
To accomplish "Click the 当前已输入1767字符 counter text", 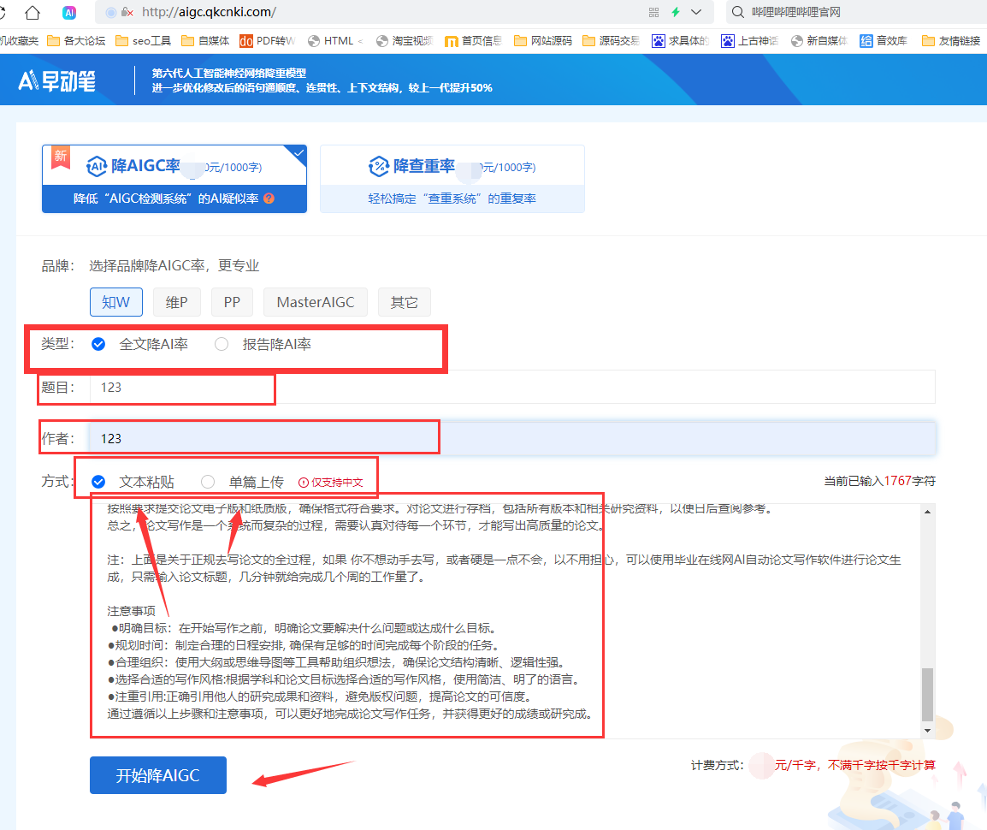I will tap(880, 481).
